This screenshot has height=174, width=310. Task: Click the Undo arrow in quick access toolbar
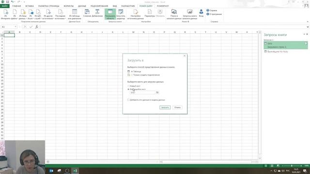[12, 2]
